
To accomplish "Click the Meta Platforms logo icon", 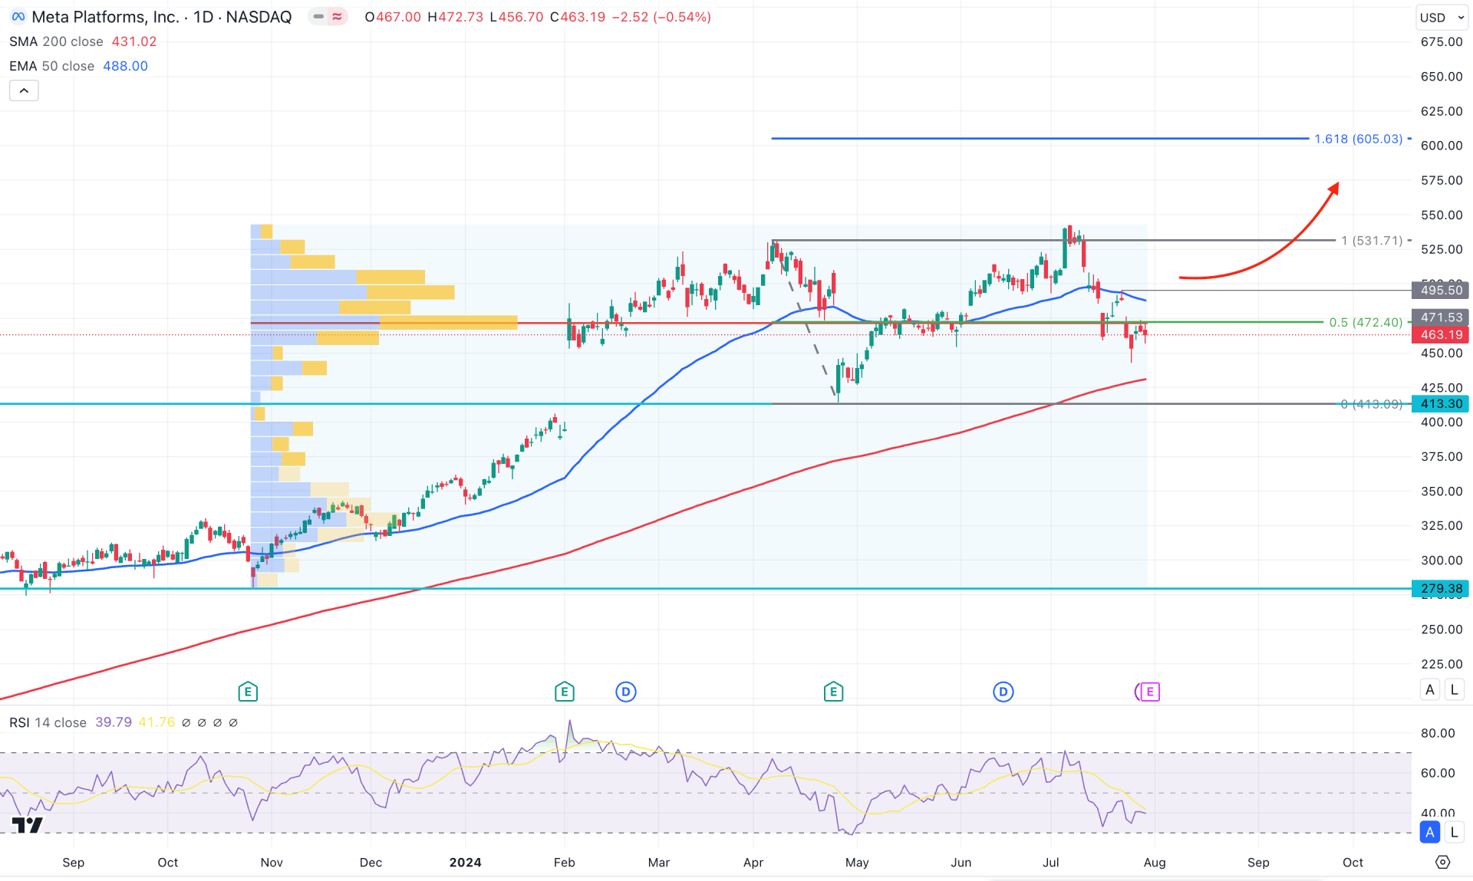I will 18,17.
